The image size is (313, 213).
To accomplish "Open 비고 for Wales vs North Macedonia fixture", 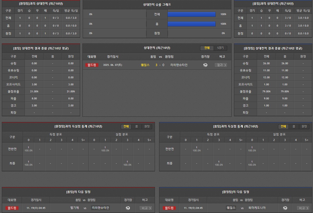I will point(303,208).
